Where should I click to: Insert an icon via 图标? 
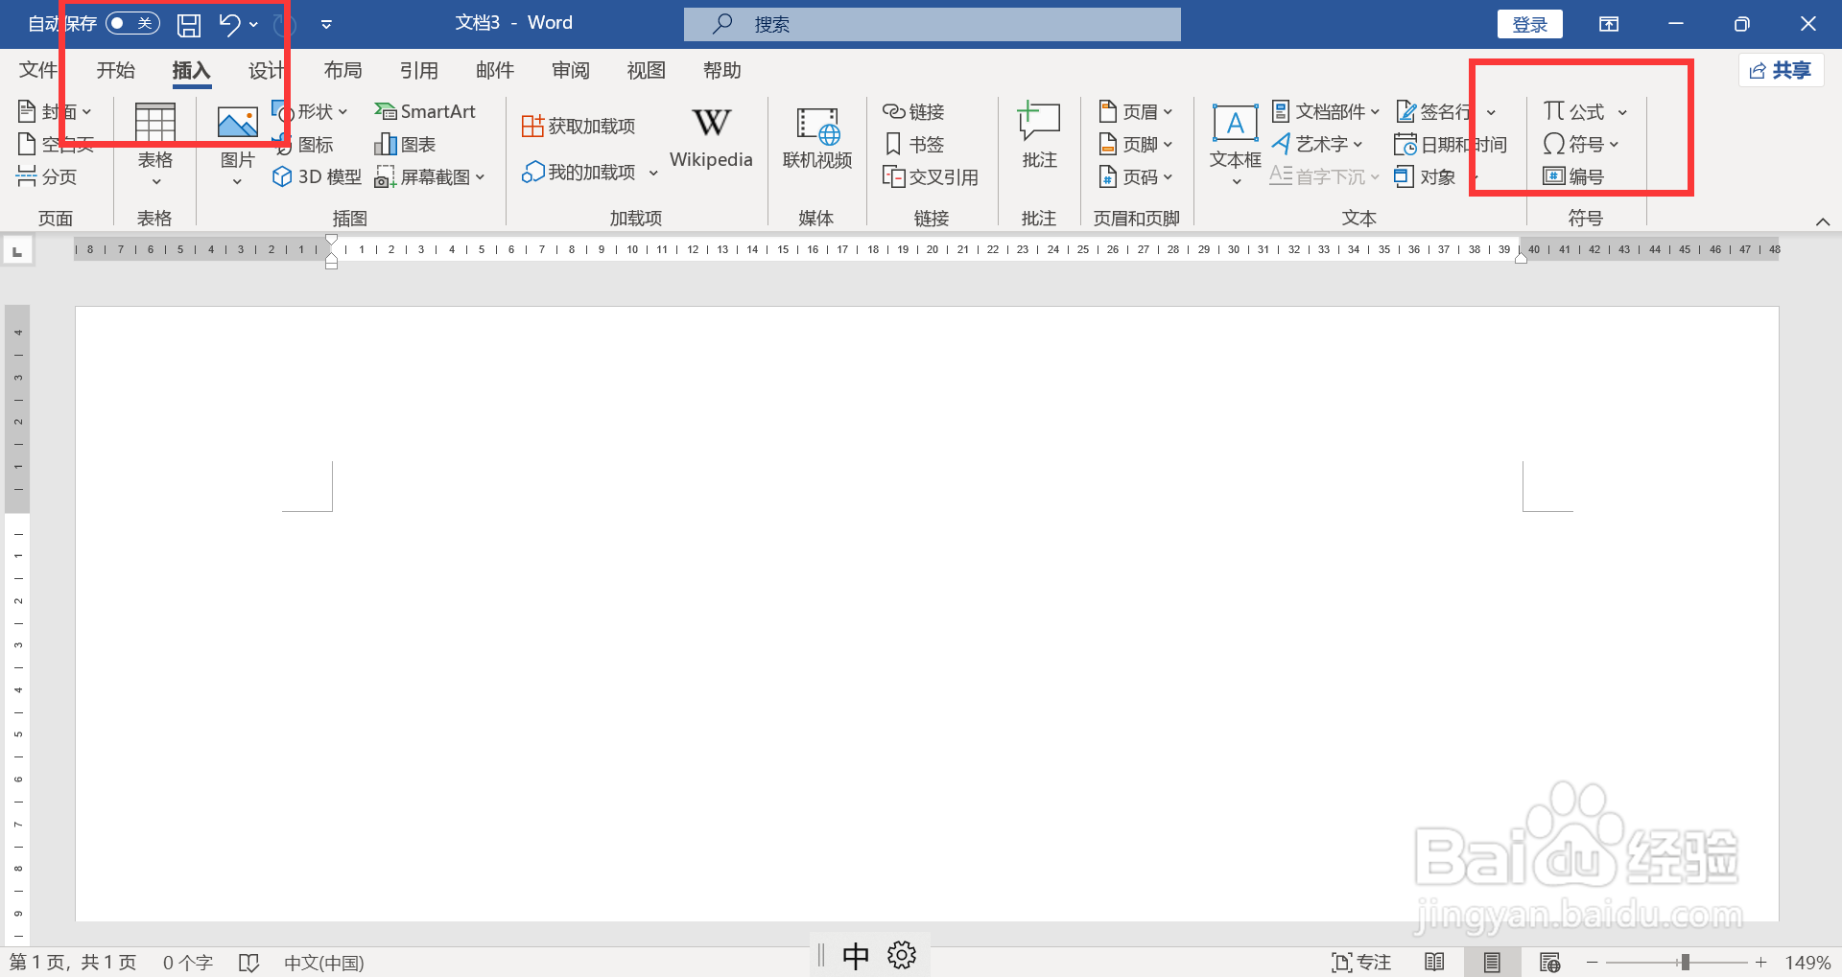pos(304,144)
